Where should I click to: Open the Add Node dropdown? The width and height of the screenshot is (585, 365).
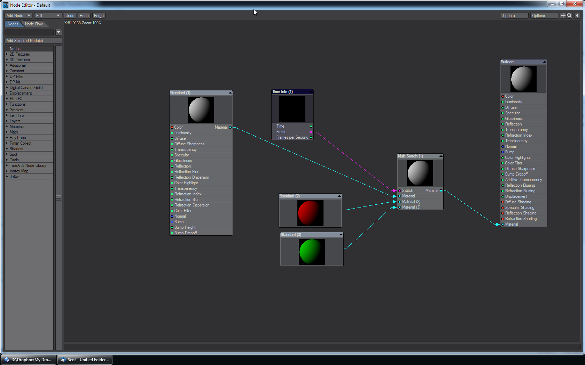pos(18,16)
